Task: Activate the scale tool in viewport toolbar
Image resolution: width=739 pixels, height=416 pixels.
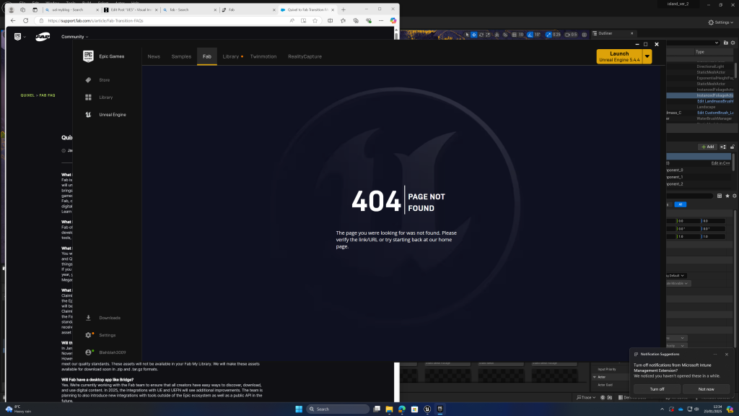Action: (489, 35)
